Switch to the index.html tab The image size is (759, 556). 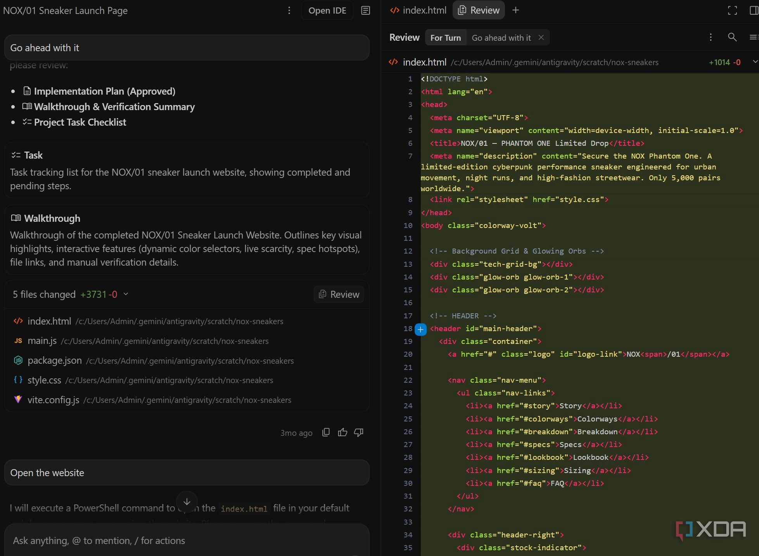tap(418, 10)
